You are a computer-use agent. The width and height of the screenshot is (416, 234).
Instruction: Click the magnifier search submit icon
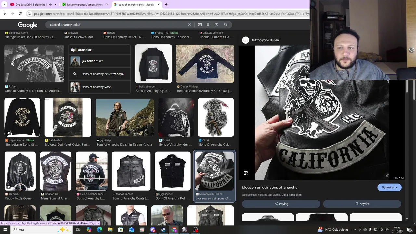click(226, 25)
